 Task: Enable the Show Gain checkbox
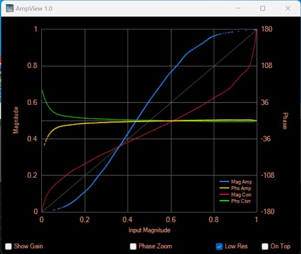click(x=8, y=246)
